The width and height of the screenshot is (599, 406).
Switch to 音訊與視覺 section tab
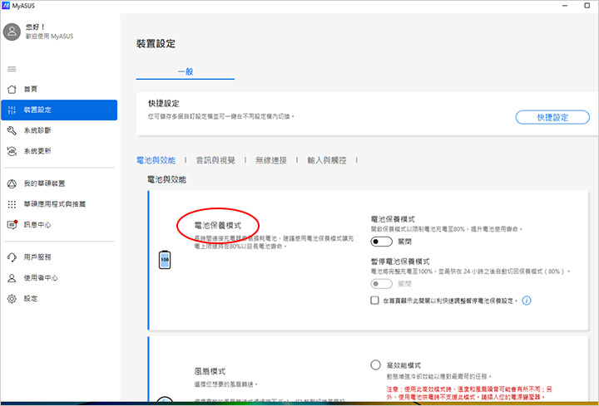coord(215,160)
